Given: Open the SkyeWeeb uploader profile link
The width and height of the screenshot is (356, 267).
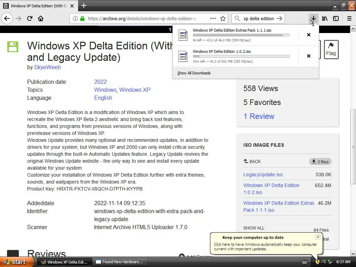Looking at the screenshot, I should (47, 67).
